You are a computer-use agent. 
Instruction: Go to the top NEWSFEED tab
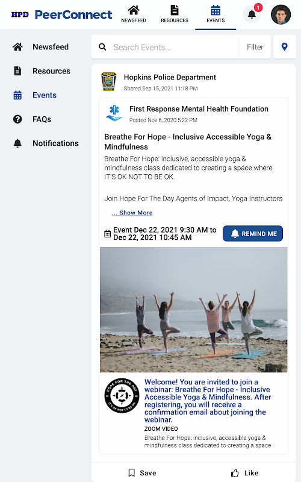133,14
